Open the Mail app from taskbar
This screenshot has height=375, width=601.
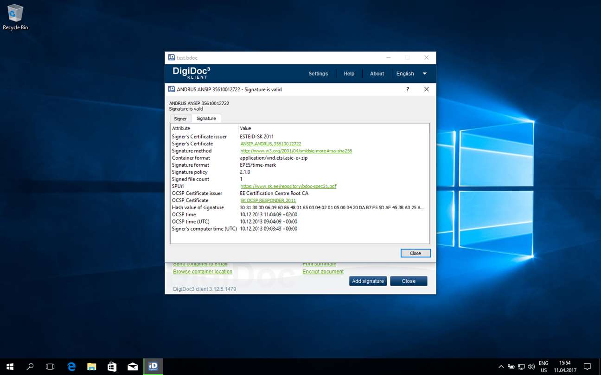coord(133,367)
